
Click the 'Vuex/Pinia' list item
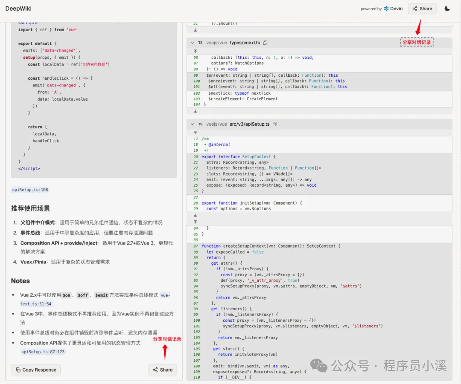(x=65, y=262)
